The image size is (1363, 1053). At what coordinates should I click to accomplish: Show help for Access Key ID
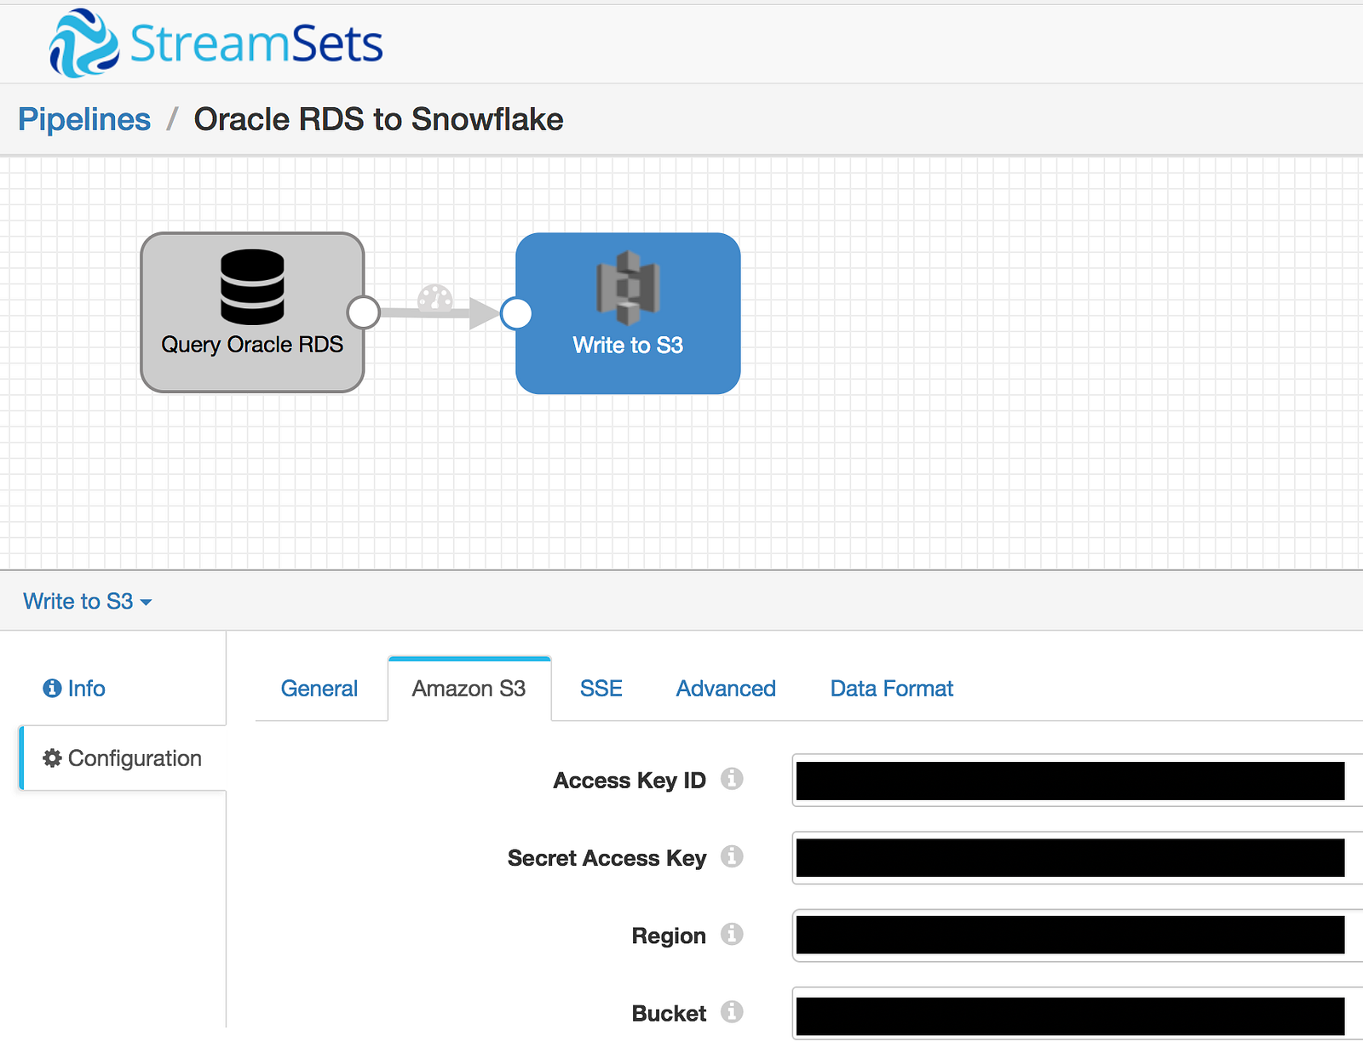[732, 779]
